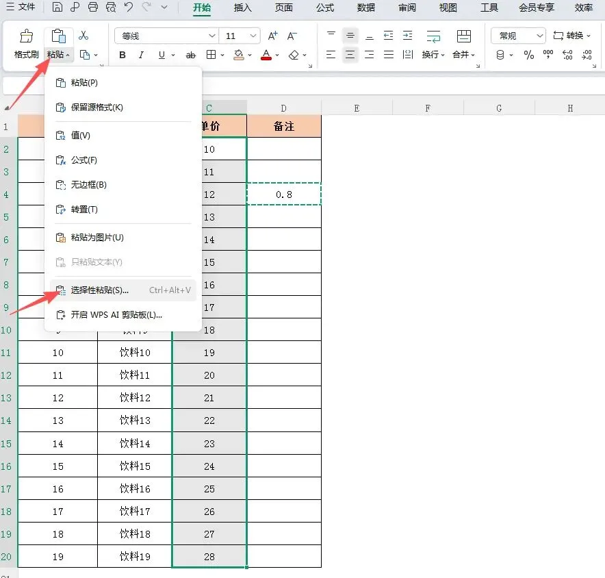Image resolution: width=605 pixels, height=578 pixels.
Task: Expand the Copy options dropdown arrow
Action: 96,55
